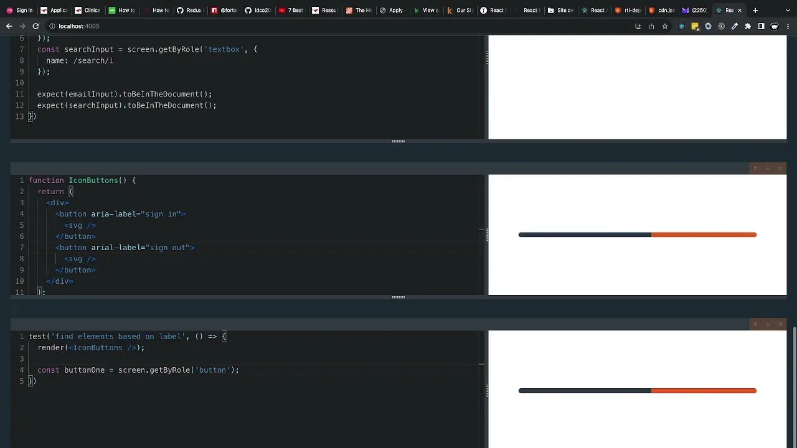Toggle the browser side panel
797x448 pixels.
click(761, 26)
